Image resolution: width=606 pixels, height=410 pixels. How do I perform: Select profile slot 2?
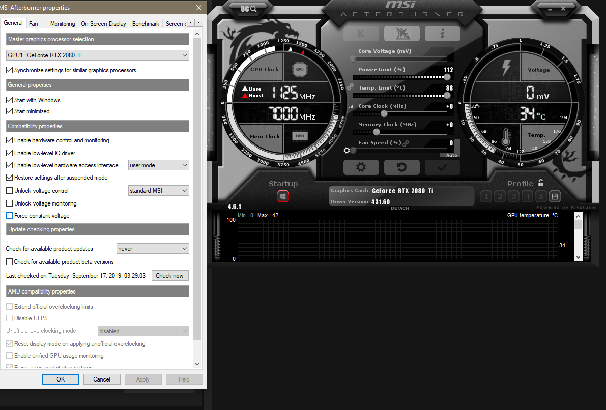500,196
